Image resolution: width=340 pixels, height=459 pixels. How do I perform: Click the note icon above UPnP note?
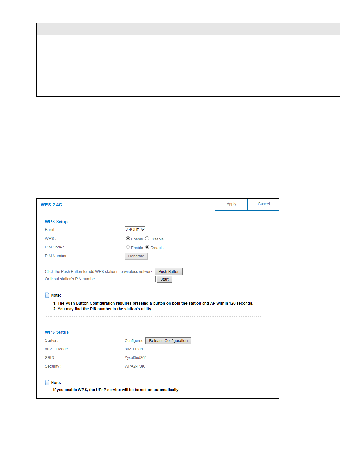(47, 382)
